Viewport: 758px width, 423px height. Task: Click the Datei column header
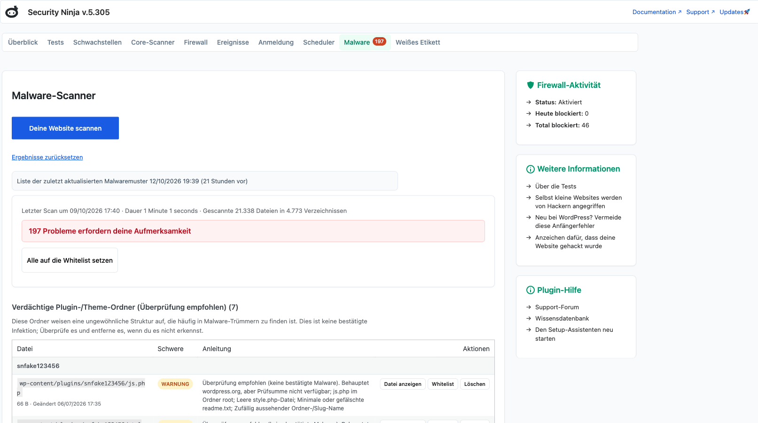[x=25, y=349]
